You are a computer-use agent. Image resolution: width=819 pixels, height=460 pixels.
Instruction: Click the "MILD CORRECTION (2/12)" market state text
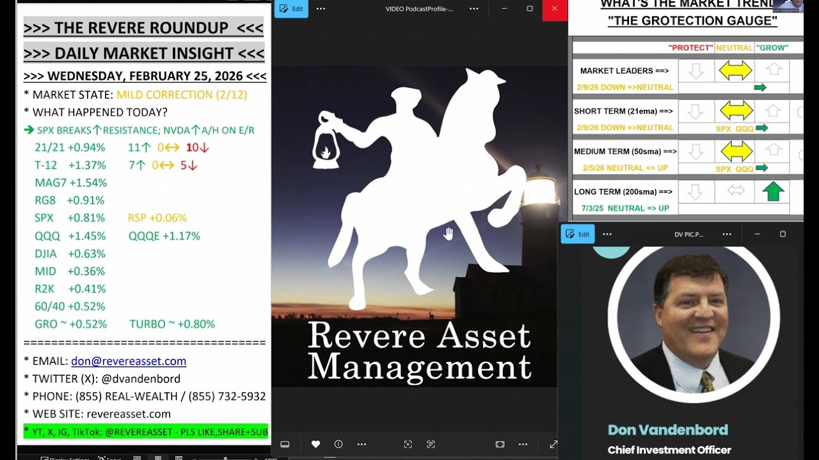pos(182,95)
